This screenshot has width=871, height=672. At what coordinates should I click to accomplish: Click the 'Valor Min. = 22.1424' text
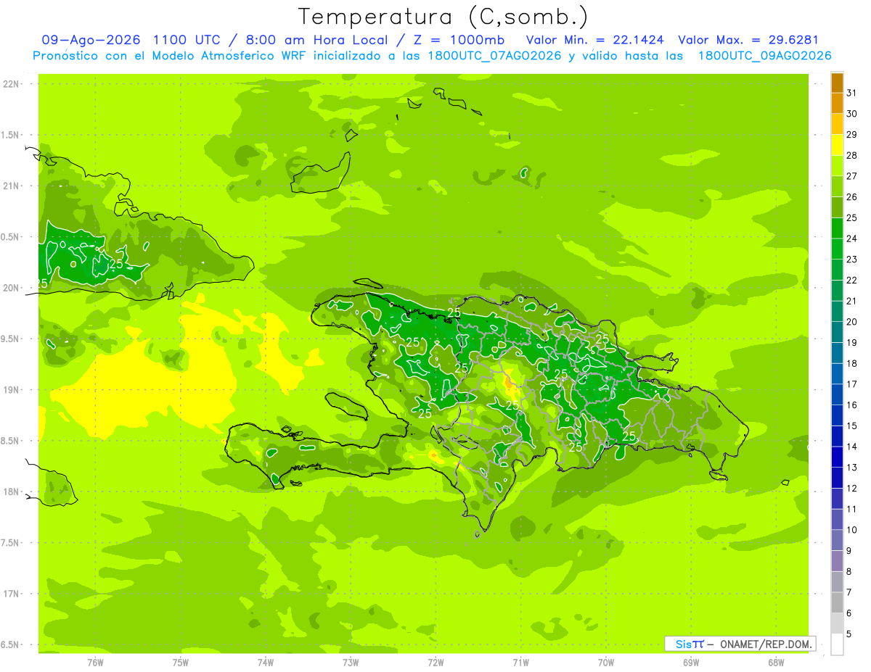(596, 40)
